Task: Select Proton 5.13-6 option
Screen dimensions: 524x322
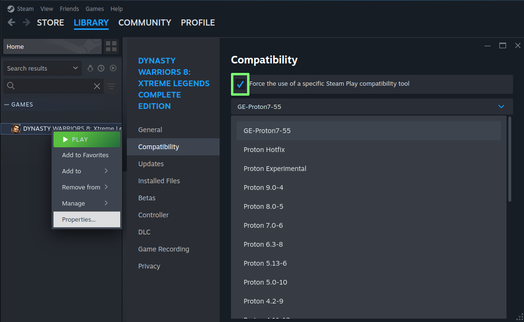Action: 369,263
